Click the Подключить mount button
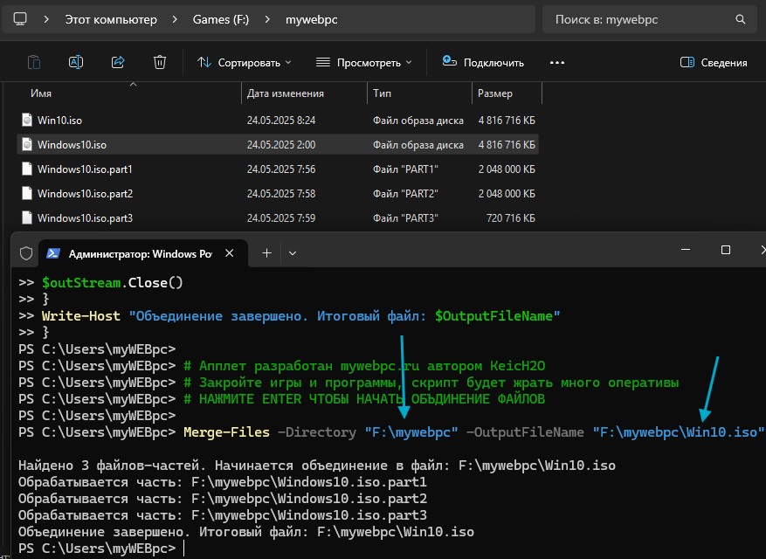766x559 pixels. click(x=483, y=62)
